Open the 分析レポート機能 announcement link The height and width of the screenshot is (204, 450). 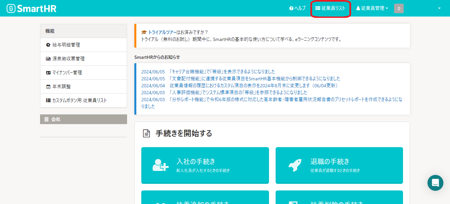tap(272, 103)
